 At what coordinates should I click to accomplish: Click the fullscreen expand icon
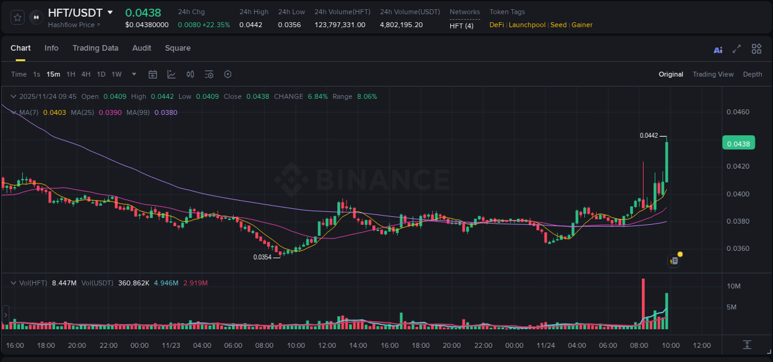tap(737, 48)
